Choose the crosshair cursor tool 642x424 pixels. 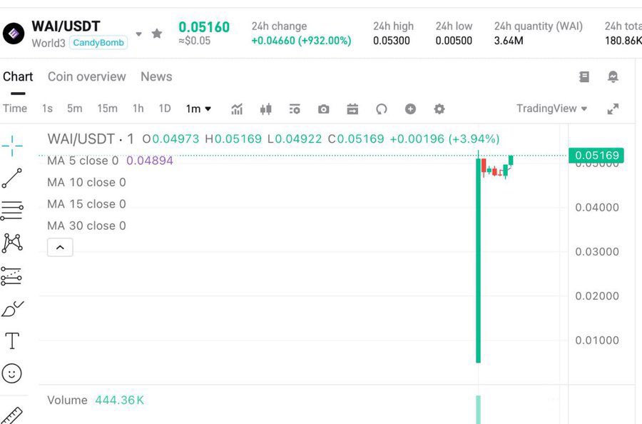pyautogui.click(x=12, y=146)
